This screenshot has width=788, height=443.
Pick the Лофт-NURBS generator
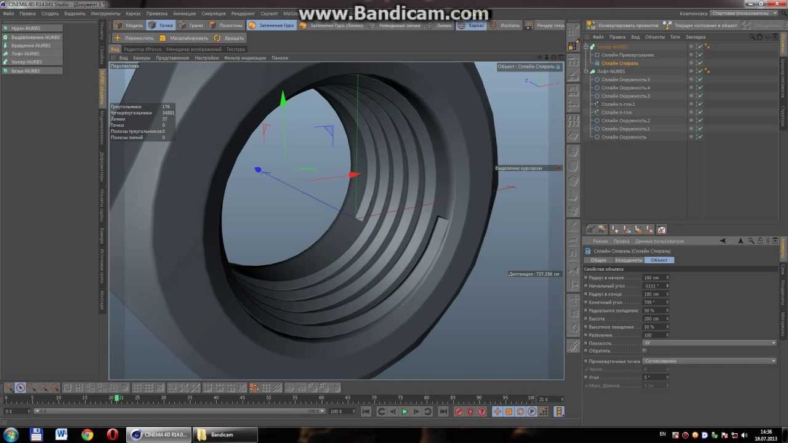point(32,54)
